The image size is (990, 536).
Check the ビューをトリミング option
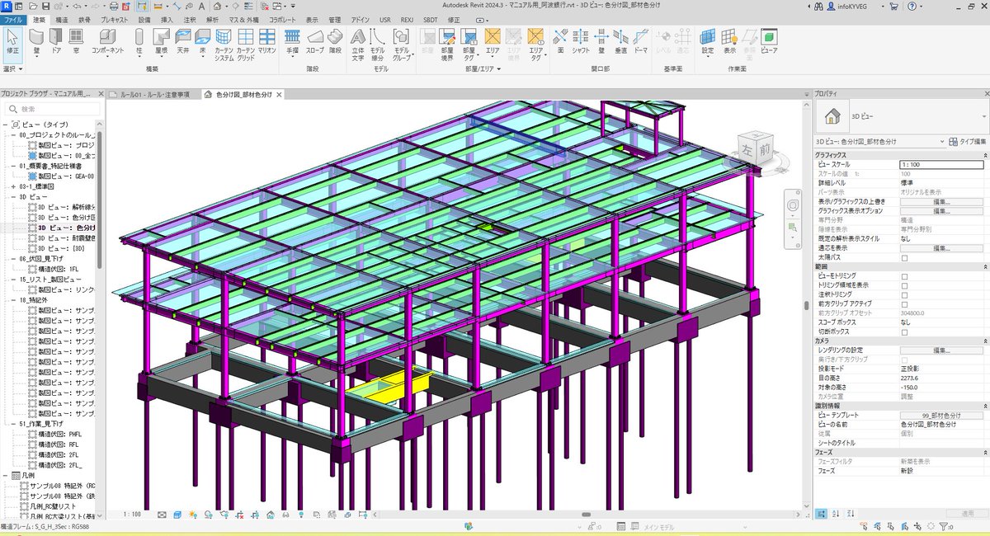pos(904,275)
